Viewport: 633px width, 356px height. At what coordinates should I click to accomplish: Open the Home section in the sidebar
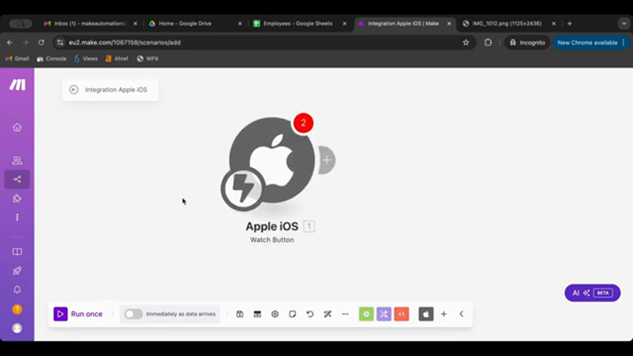point(17,128)
